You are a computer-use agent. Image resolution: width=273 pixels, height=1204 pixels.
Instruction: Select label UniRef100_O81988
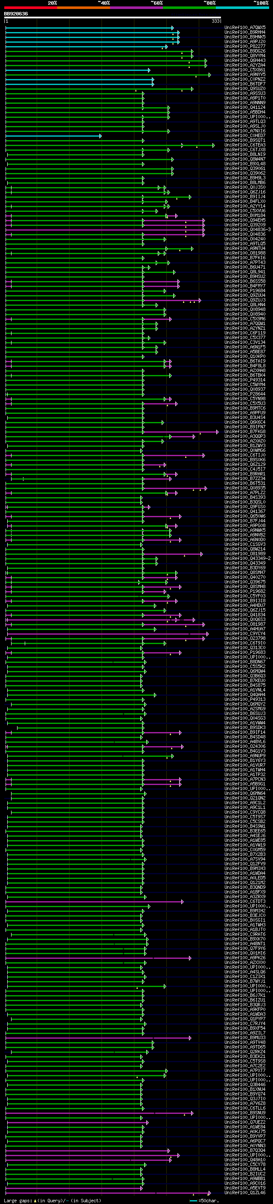245,253
